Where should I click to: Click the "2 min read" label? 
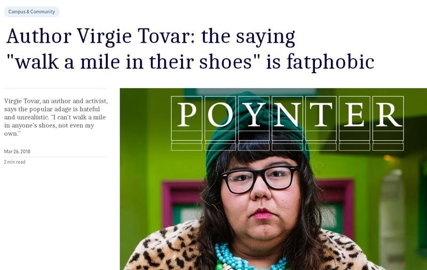[x=15, y=162]
